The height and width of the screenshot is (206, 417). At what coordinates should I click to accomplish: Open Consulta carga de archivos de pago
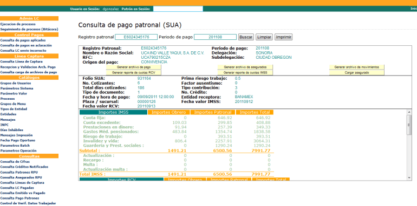29,72
